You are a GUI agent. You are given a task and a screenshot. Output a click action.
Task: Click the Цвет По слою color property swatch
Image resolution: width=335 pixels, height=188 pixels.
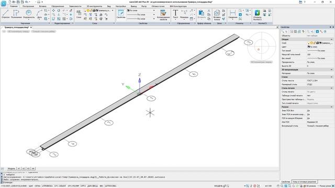308,47
